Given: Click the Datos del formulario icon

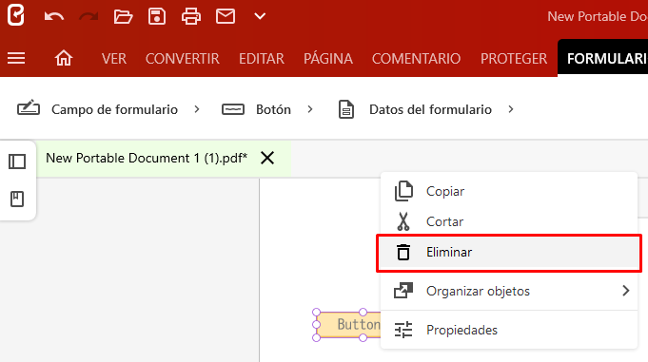Looking at the screenshot, I should pyautogui.click(x=346, y=109).
